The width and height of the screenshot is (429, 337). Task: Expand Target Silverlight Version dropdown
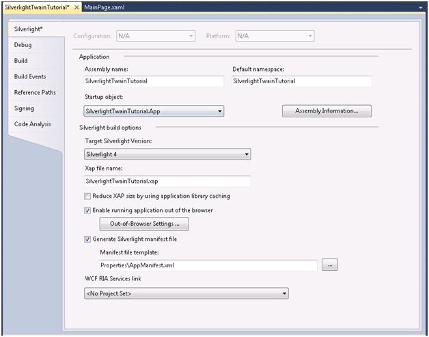[x=167, y=154]
